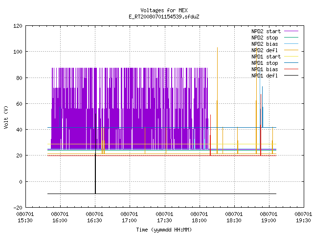Click the "NPD1 defl" legend label

coord(265,76)
